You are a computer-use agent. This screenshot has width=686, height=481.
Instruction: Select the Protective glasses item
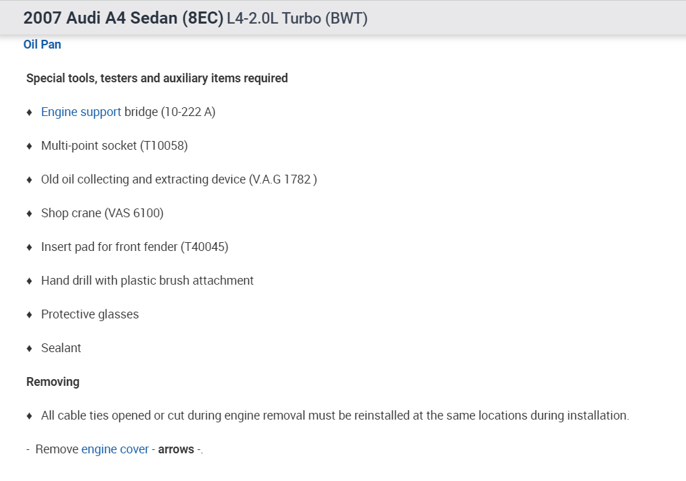click(90, 314)
